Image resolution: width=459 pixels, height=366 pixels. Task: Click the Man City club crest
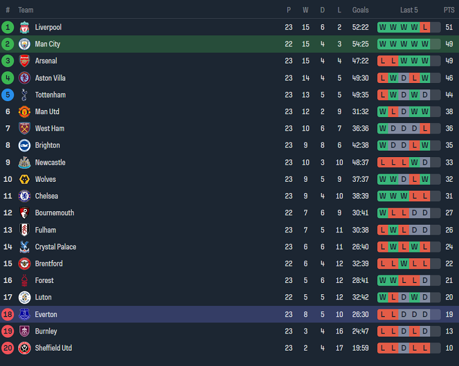tap(24, 44)
